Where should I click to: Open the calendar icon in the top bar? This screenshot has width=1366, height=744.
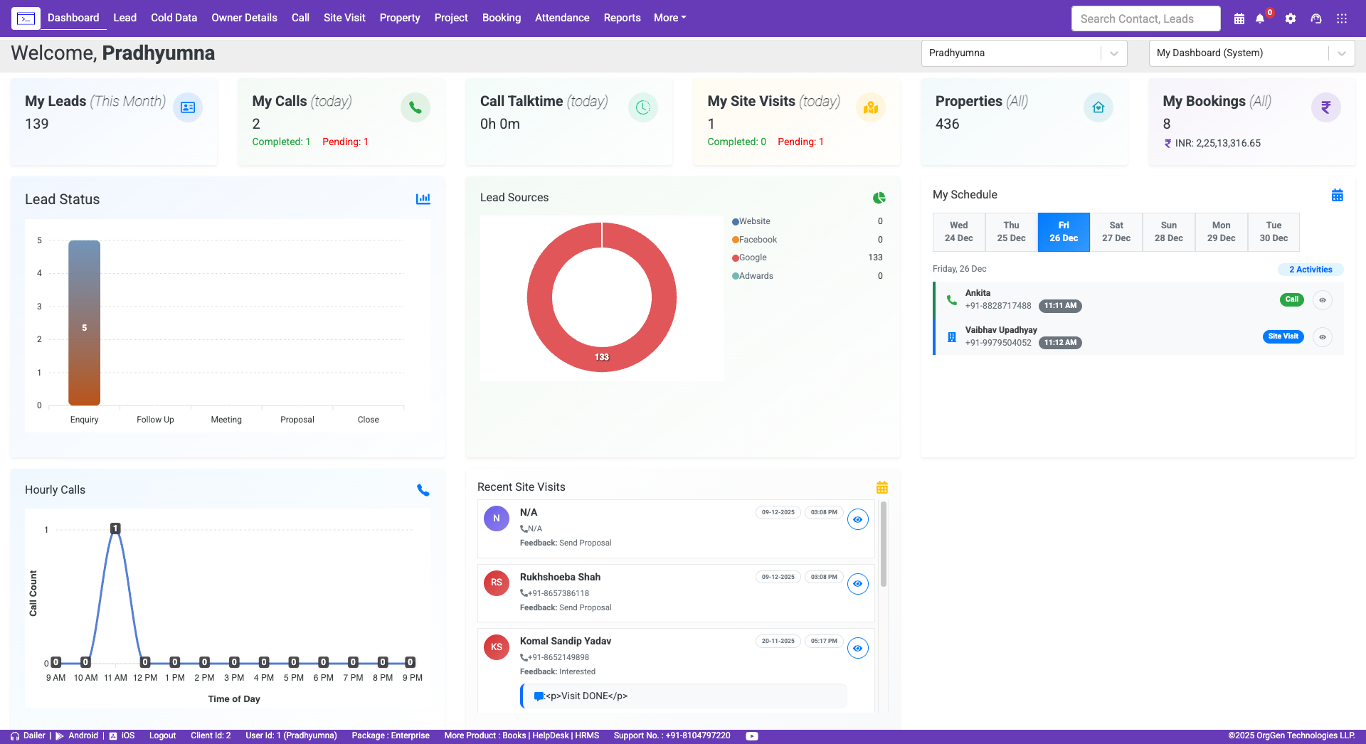[x=1239, y=18]
